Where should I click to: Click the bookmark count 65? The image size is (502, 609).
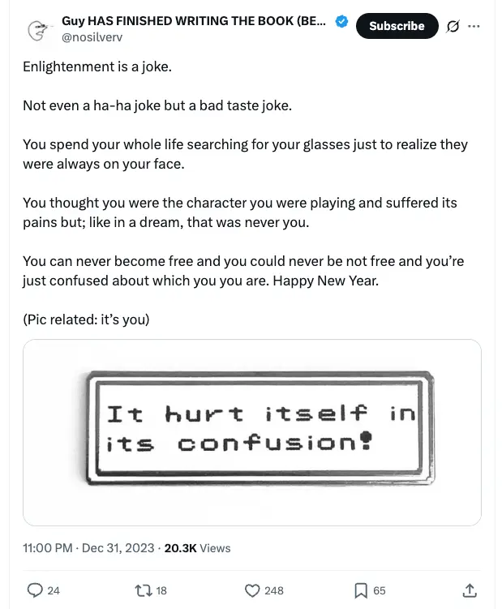tap(379, 590)
